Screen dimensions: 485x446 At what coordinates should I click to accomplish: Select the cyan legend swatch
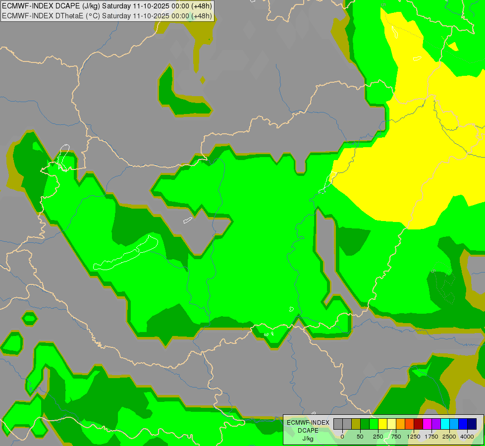[445, 424]
